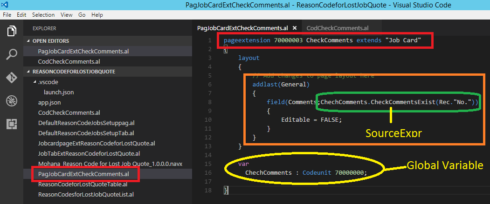
Task: Open JobTabExtReasonCodeforLostQuote.al file
Action: [x=89, y=153]
